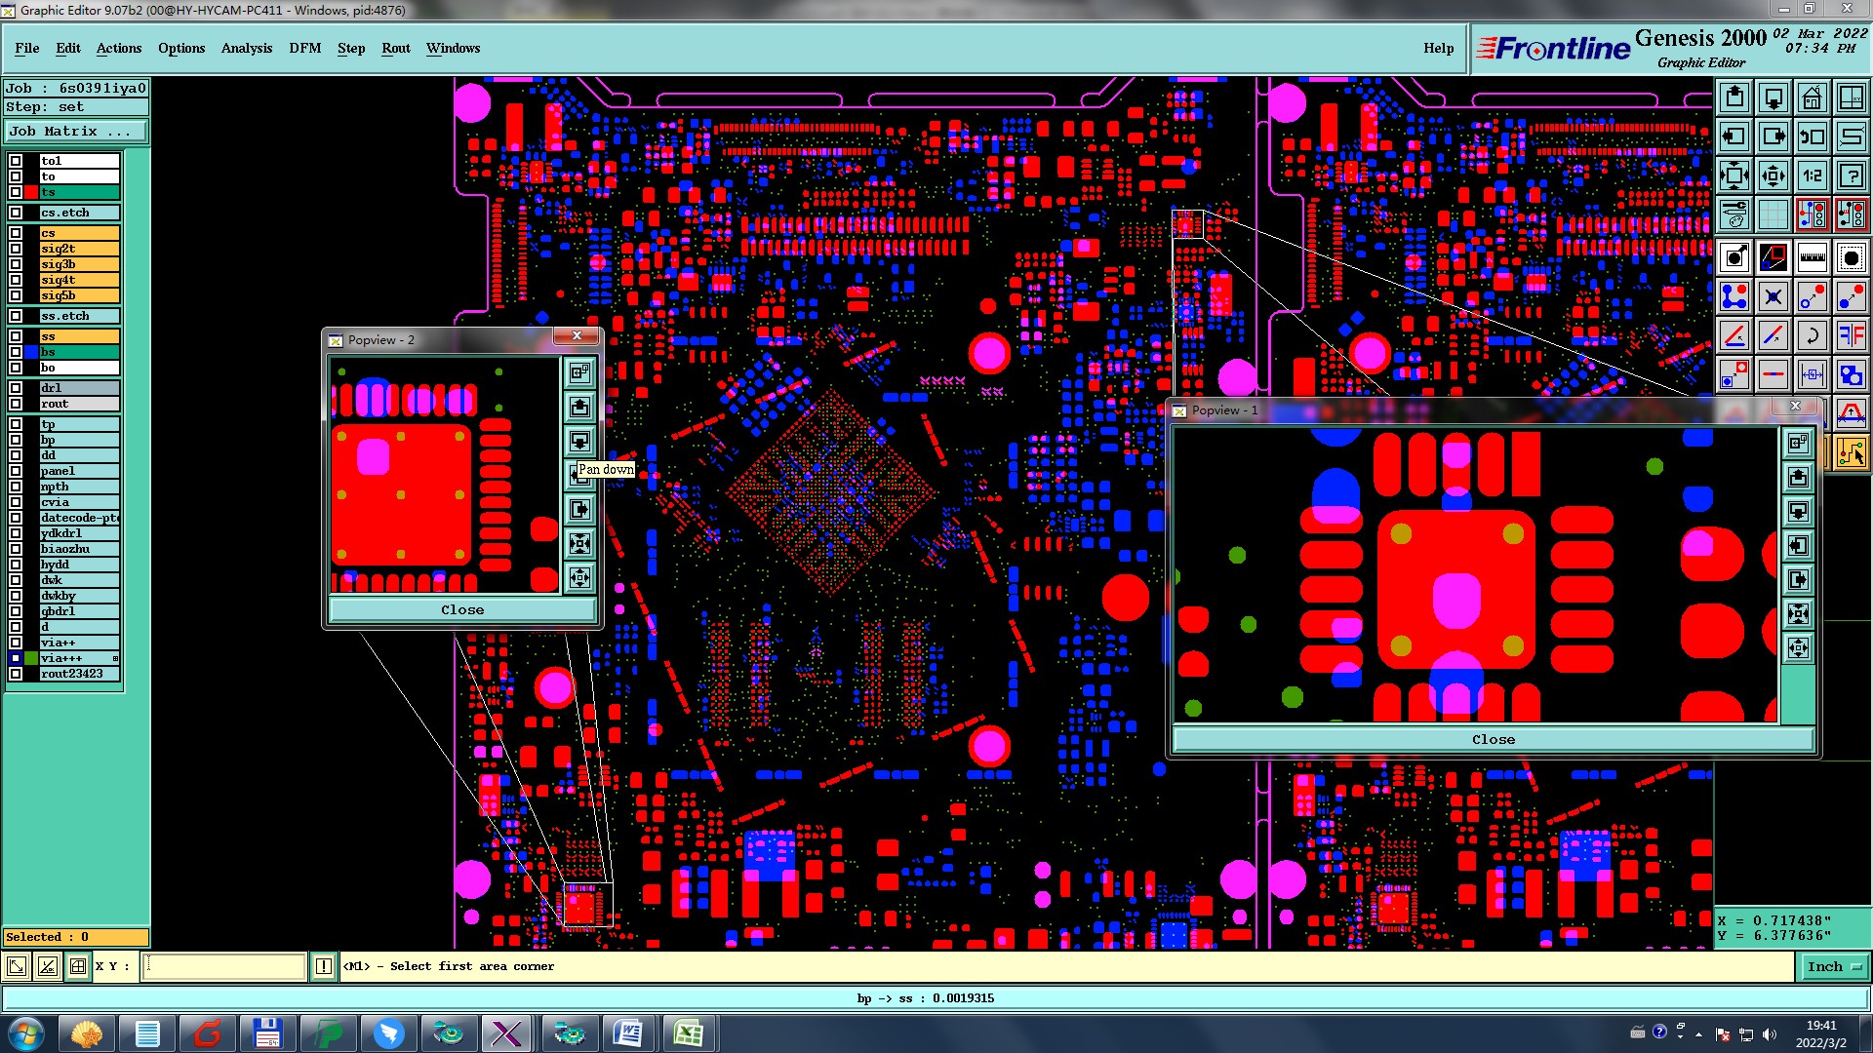Toggle checkbox for layer drl
This screenshot has width=1873, height=1053.
[x=16, y=388]
